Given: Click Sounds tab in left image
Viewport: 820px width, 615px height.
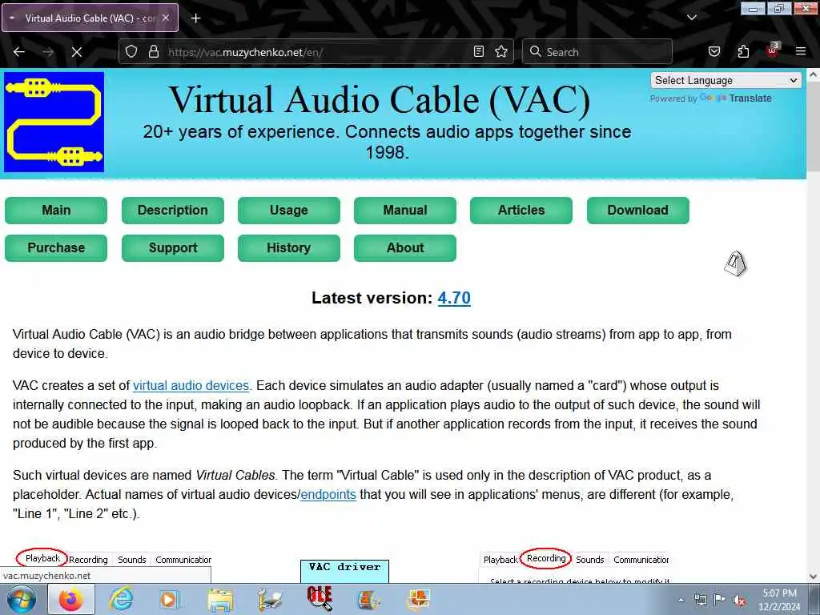Looking at the screenshot, I should [132, 560].
